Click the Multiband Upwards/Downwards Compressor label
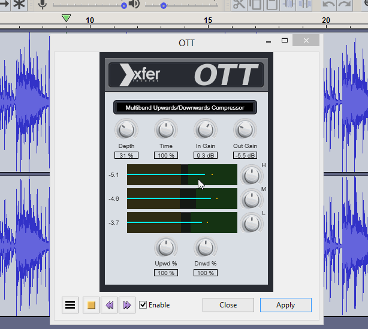 point(185,108)
